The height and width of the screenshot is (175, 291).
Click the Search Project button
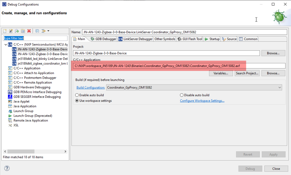247,73
